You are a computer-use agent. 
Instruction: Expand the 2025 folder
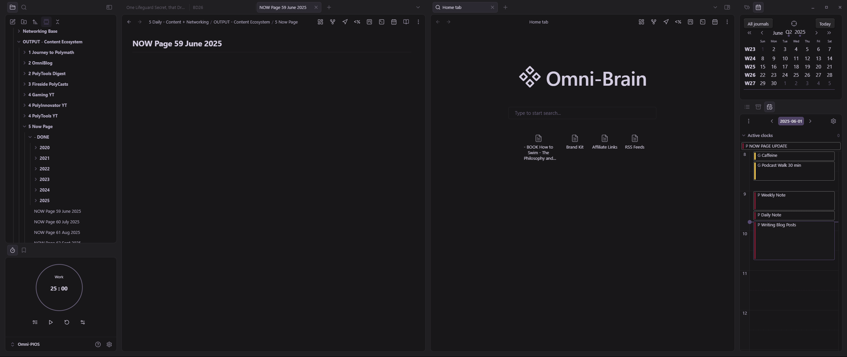[x=36, y=201]
